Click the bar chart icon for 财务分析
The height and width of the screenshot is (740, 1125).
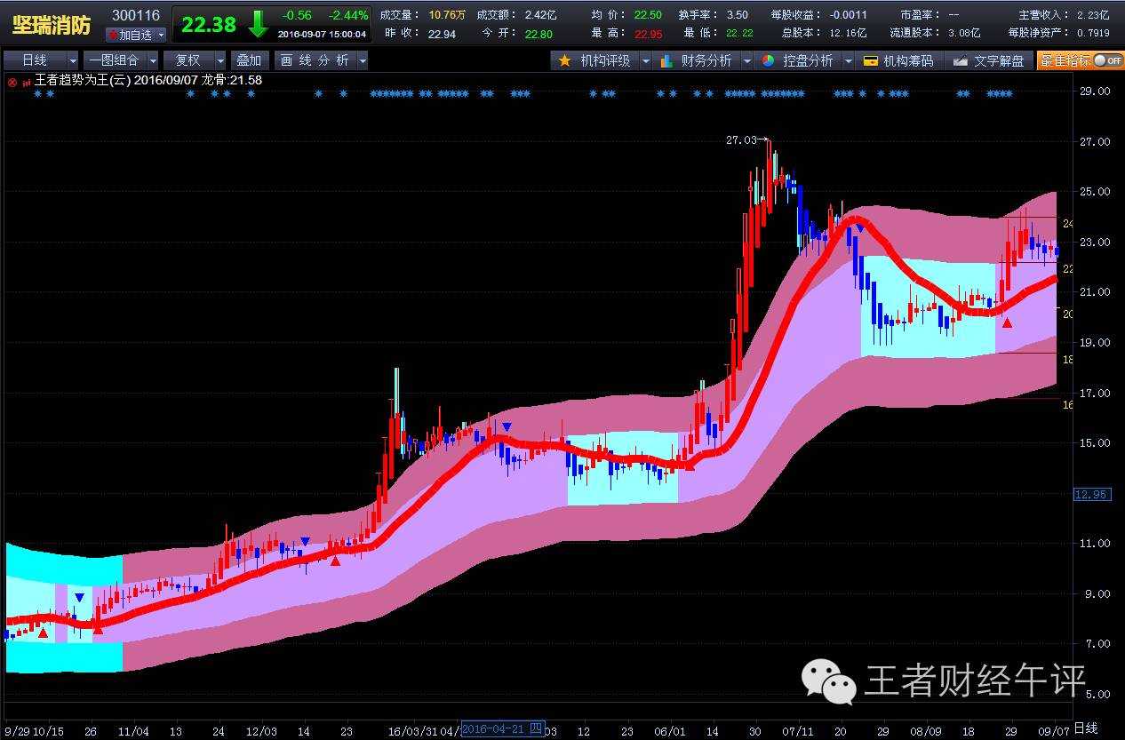pos(666,60)
